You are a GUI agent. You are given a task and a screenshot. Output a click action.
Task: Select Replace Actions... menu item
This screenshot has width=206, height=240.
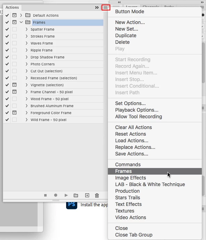pyautogui.click(x=155, y=147)
